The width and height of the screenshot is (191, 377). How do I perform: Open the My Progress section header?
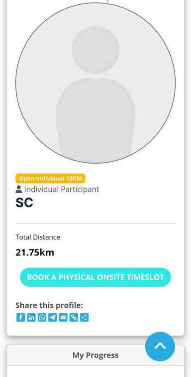click(95, 355)
